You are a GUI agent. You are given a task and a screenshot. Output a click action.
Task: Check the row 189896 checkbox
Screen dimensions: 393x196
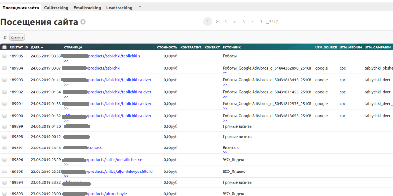click(4, 160)
